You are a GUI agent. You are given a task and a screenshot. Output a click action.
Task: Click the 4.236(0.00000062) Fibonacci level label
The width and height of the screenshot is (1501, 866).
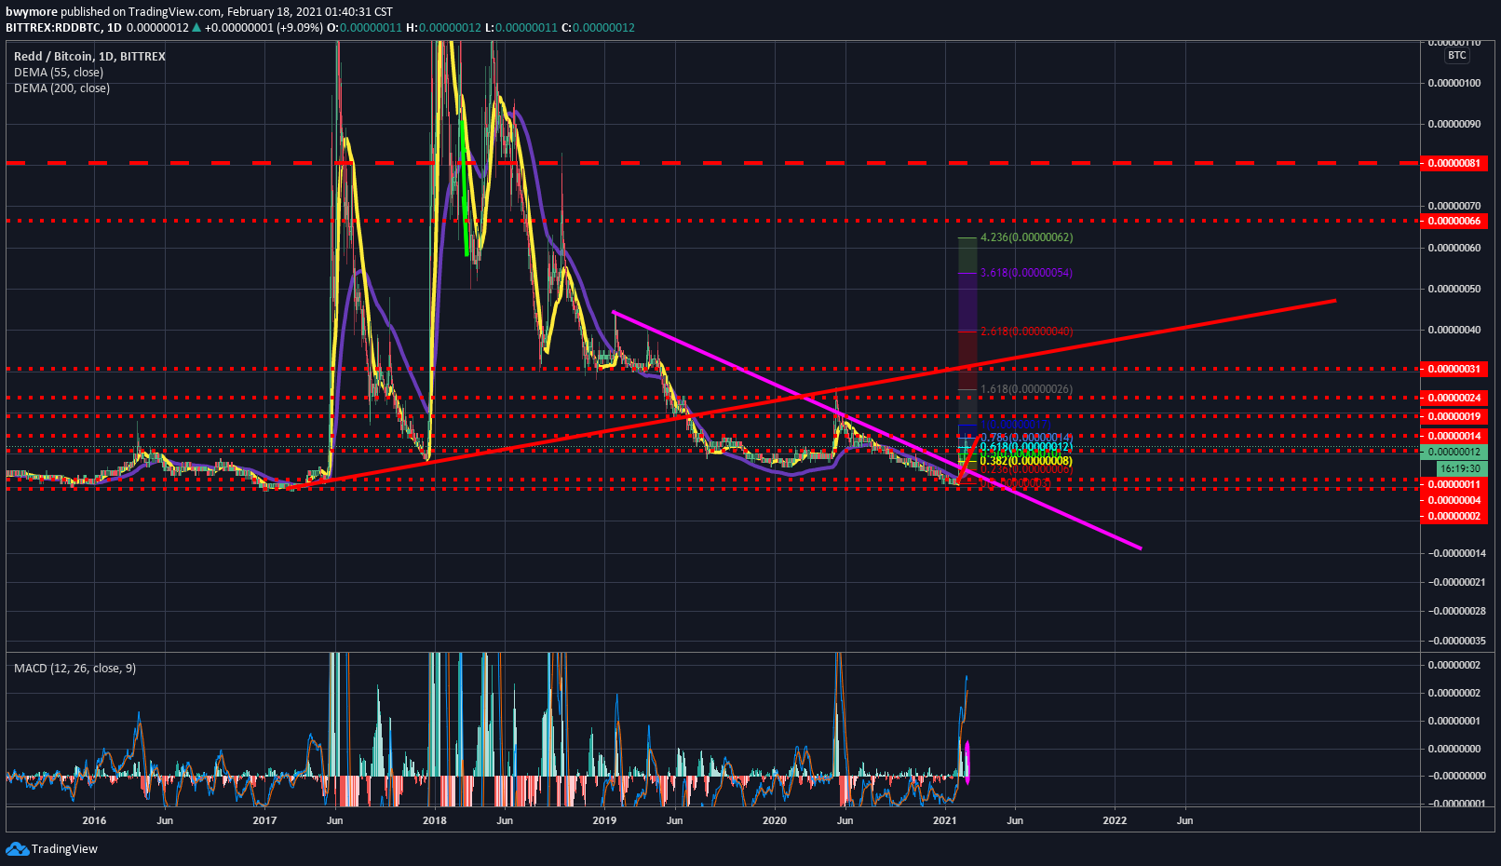[1026, 237]
